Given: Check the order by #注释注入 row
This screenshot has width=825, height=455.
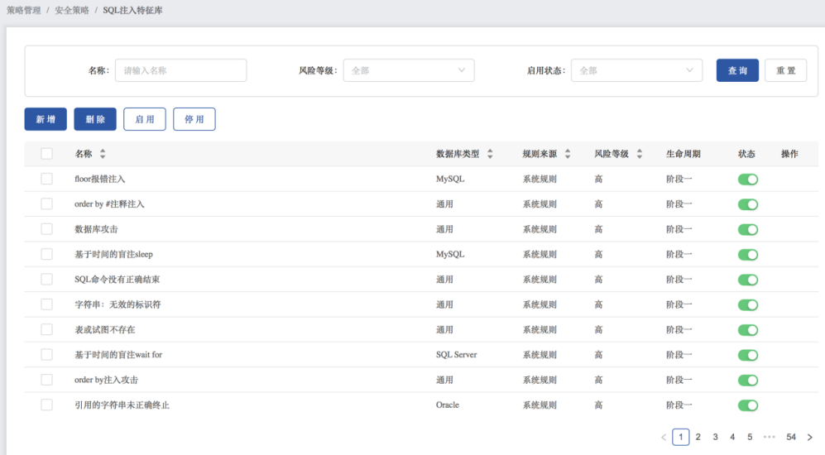Looking at the screenshot, I should tap(47, 204).
